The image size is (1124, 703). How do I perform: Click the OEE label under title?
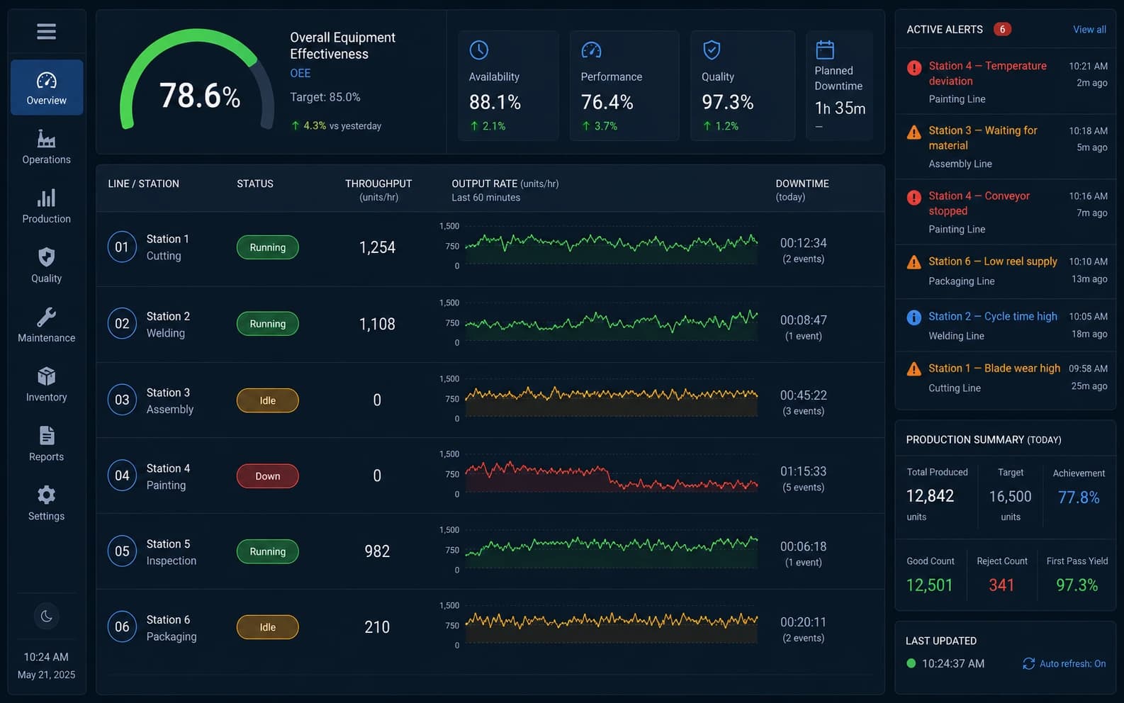point(300,73)
